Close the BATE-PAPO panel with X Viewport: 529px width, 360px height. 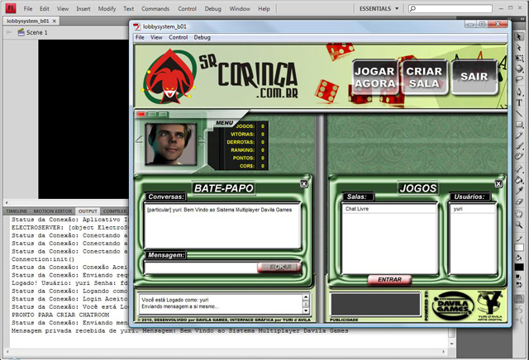[303, 183]
